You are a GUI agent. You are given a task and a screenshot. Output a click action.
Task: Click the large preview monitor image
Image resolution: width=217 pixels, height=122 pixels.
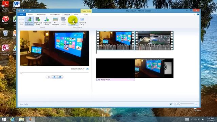pos(55,48)
